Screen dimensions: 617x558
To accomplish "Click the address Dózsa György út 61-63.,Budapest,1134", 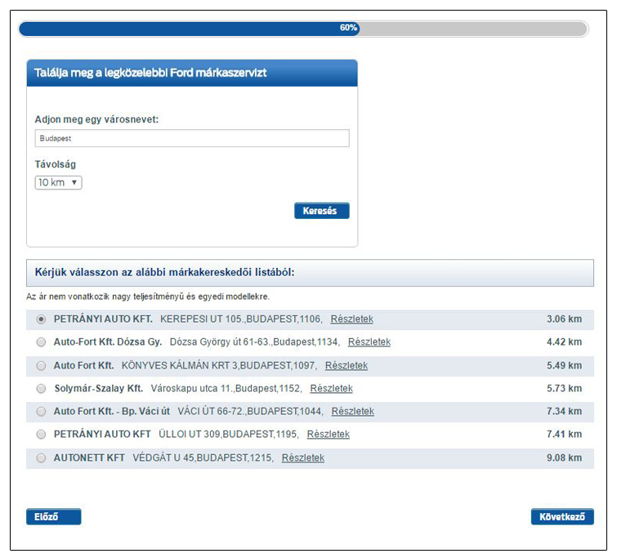I will coord(255,342).
